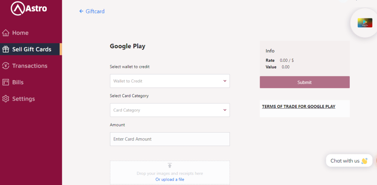Focus the Enter Card Amount field
The height and width of the screenshot is (185, 377).
pos(170,139)
